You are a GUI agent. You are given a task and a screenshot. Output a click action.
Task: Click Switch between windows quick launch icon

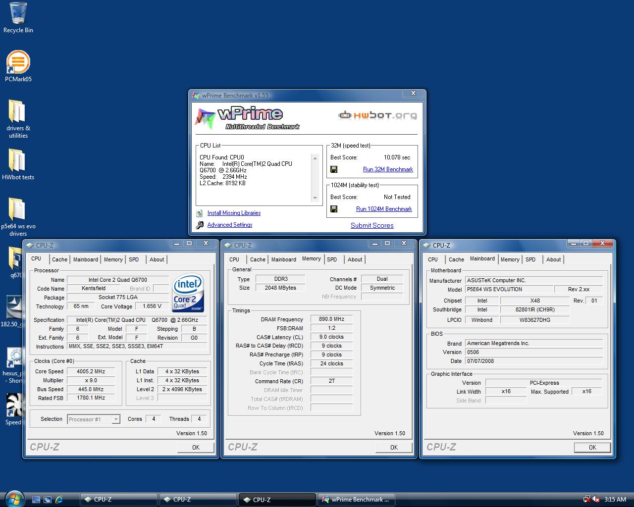(48, 500)
